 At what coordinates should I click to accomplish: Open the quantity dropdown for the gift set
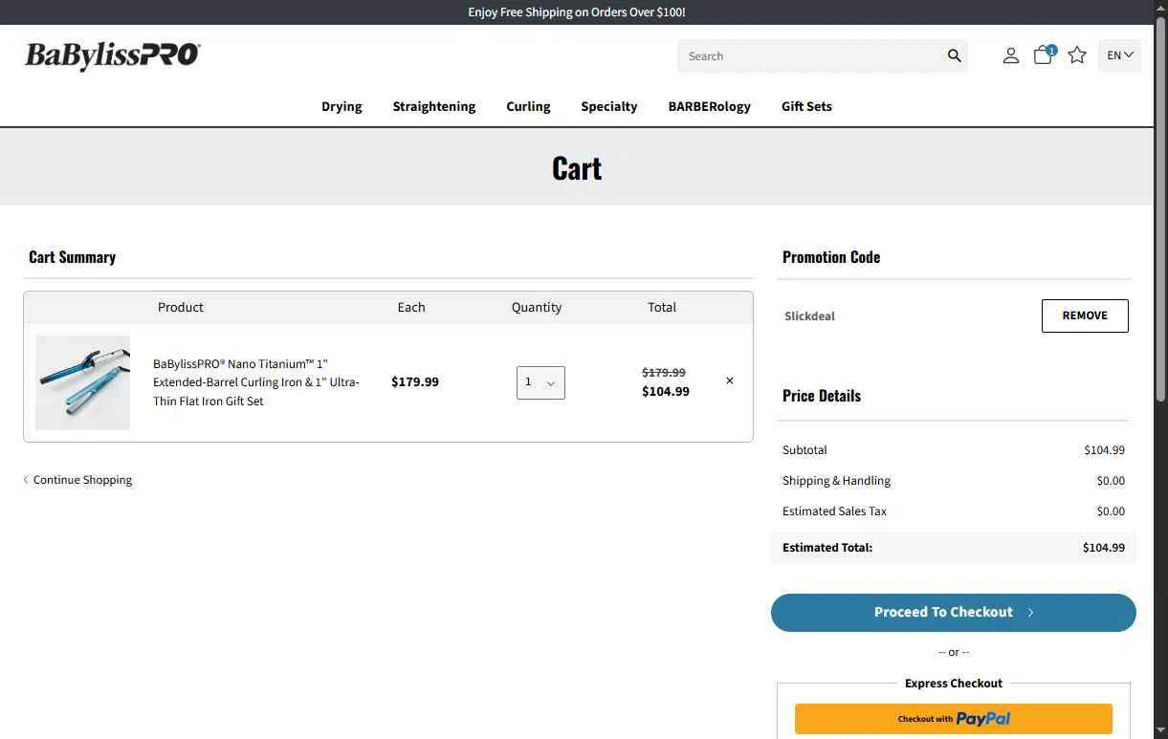pos(540,382)
